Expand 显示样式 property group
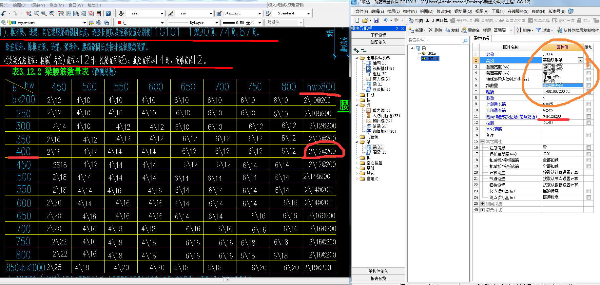Image resolution: width=600 pixels, height=285 pixels. tap(482, 210)
